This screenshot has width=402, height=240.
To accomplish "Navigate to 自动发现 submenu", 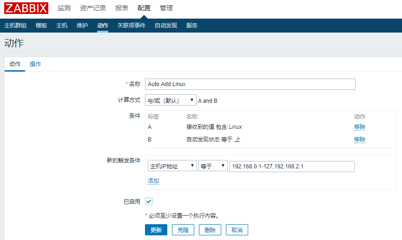I will (x=166, y=26).
